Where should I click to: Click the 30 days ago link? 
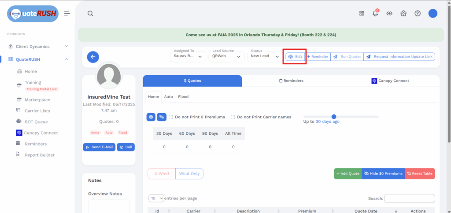[x=328, y=121]
